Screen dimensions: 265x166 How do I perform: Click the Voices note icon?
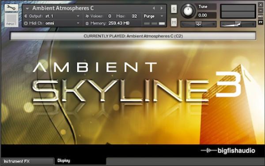click(x=87, y=16)
